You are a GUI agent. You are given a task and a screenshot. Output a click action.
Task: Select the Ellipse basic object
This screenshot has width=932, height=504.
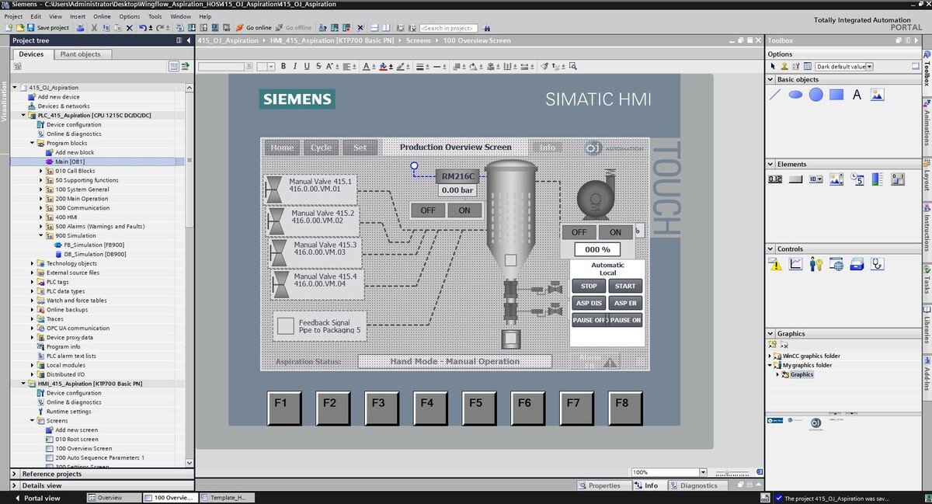pyautogui.click(x=795, y=95)
